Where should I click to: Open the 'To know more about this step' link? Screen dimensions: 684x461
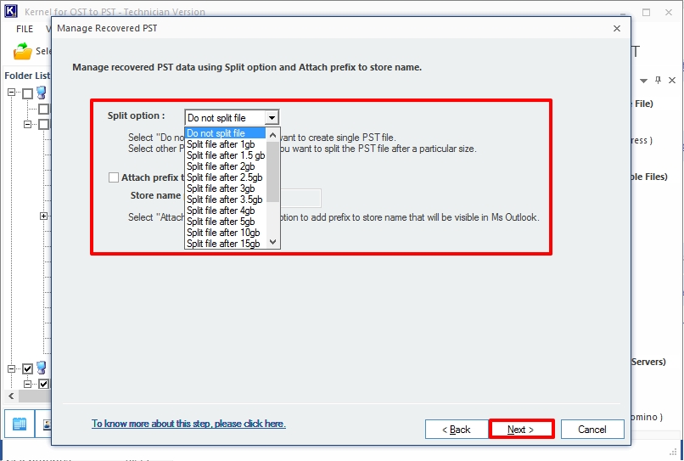point(188,424)
